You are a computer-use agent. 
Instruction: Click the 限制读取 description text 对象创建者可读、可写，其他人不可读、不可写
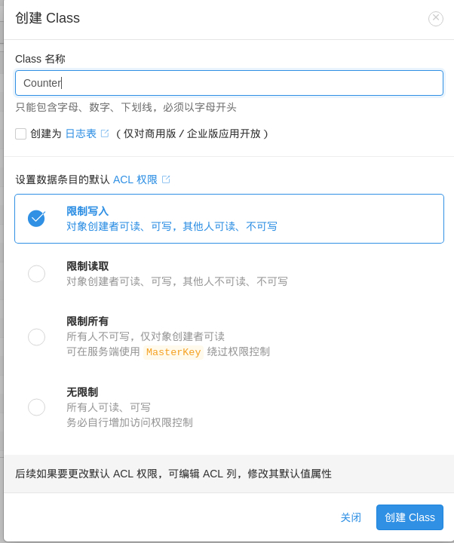(177, 281)
